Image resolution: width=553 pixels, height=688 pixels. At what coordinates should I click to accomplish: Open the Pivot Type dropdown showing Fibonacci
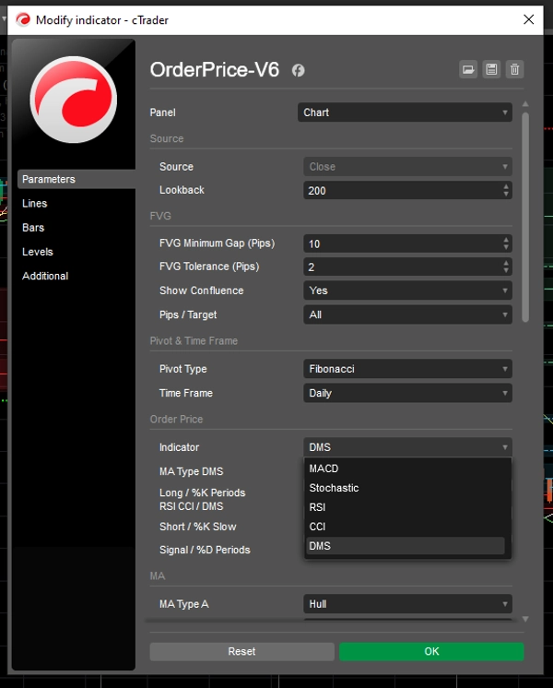(x=407, y=369)
